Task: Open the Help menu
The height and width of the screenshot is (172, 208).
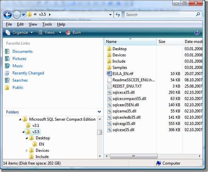Action: [61, 24]
